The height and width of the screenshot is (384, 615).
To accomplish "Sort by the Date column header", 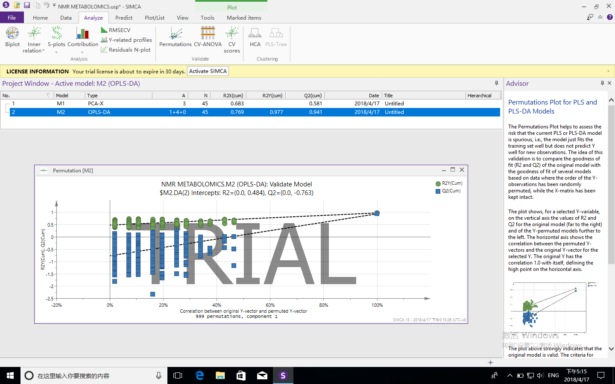I will point(353,96).
